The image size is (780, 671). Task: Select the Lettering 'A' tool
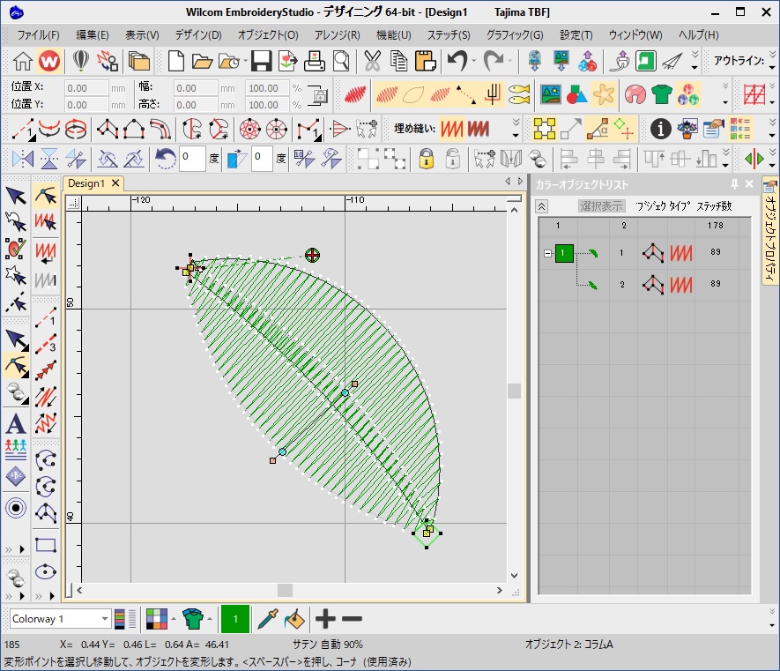[x=15, y=422]
